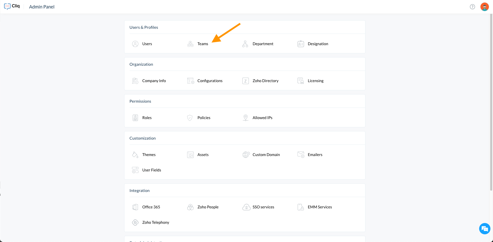The width and height of the screenshot is (493, 242).
Task: Open the help question mark icon
Action: click(x=472, y=7)
